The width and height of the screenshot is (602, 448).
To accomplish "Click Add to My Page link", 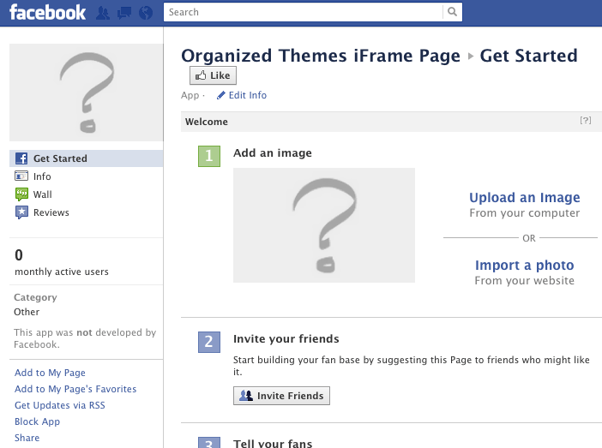I will pyautogui.click(x=50, y=373).
